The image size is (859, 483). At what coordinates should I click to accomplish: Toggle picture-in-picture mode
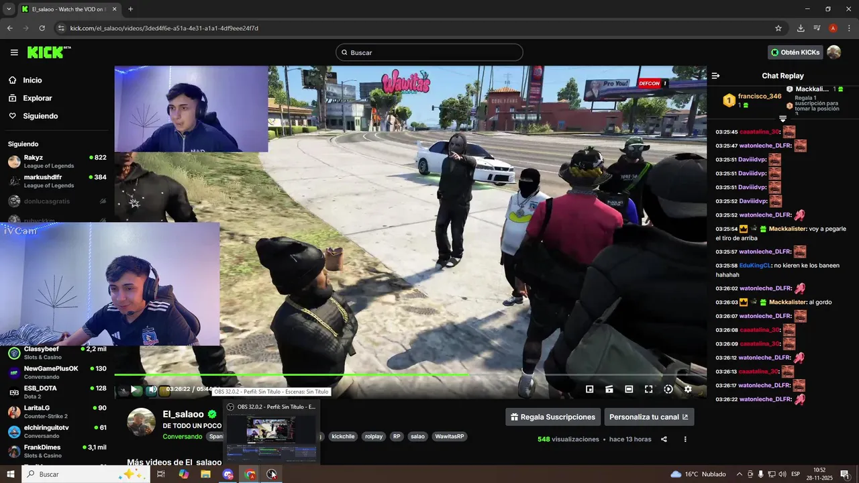[589, 389]
